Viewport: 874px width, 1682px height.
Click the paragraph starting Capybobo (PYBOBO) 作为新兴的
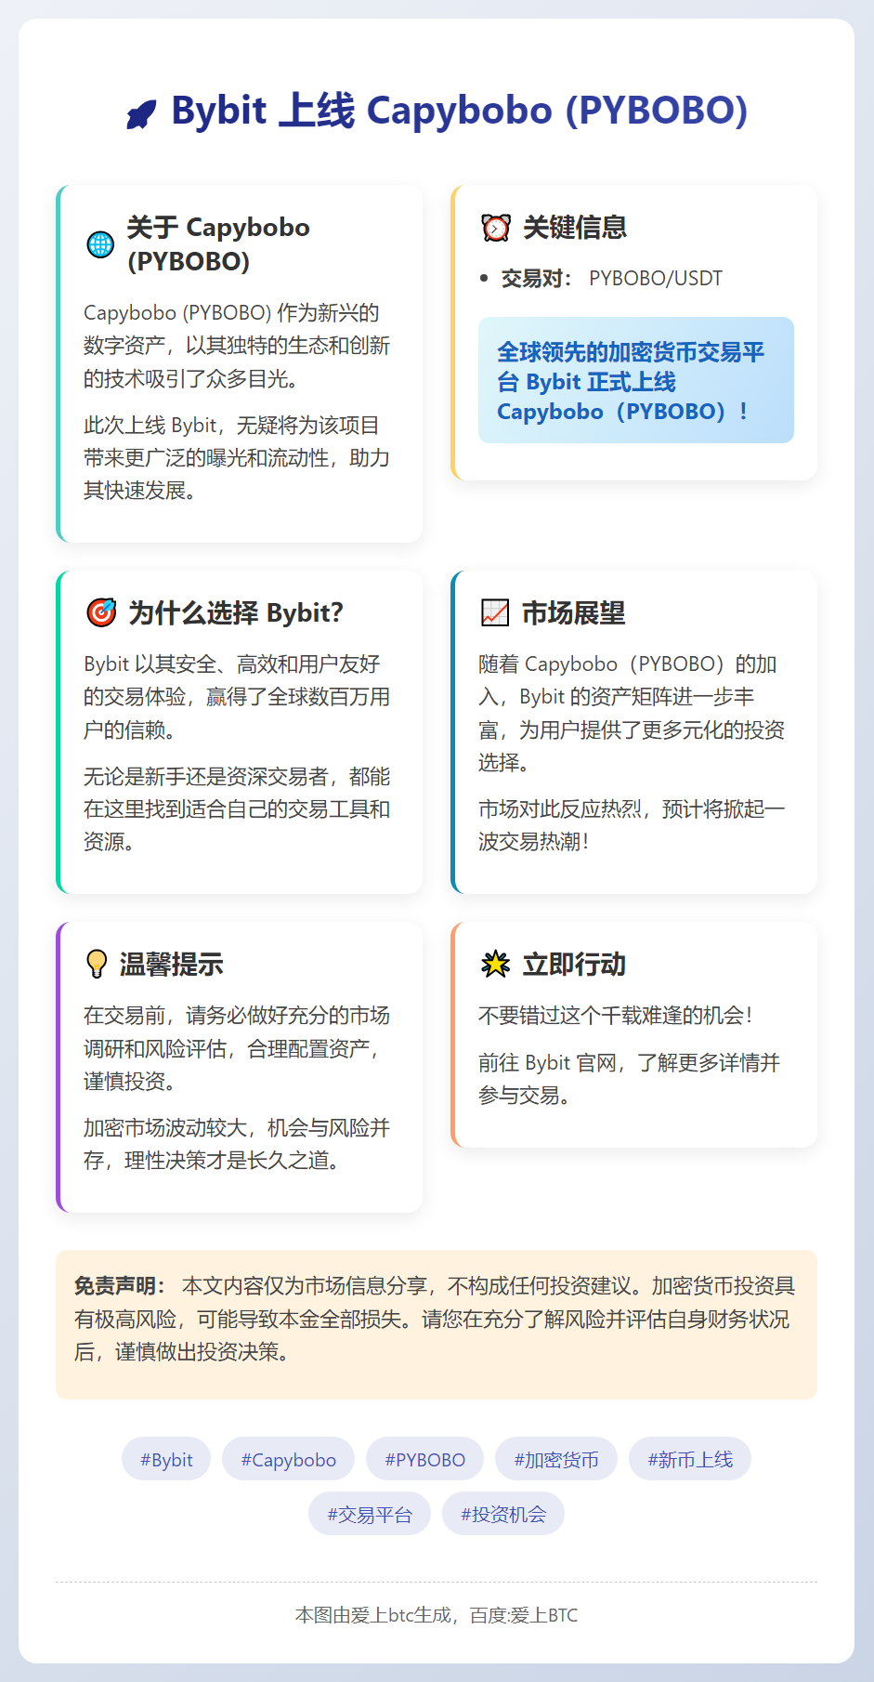(x=237, y=346)
